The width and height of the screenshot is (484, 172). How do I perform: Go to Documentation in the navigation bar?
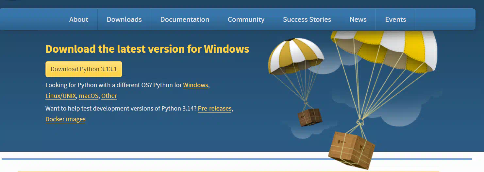[x=185, y=20]
